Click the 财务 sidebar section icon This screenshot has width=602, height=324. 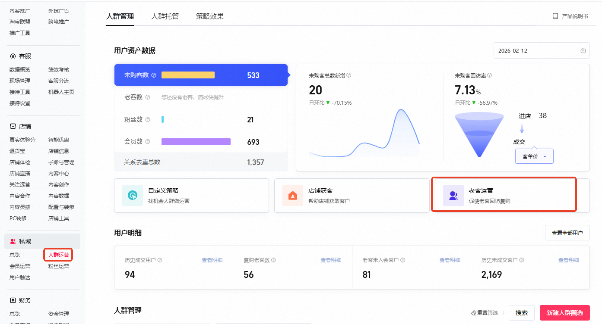13,300
